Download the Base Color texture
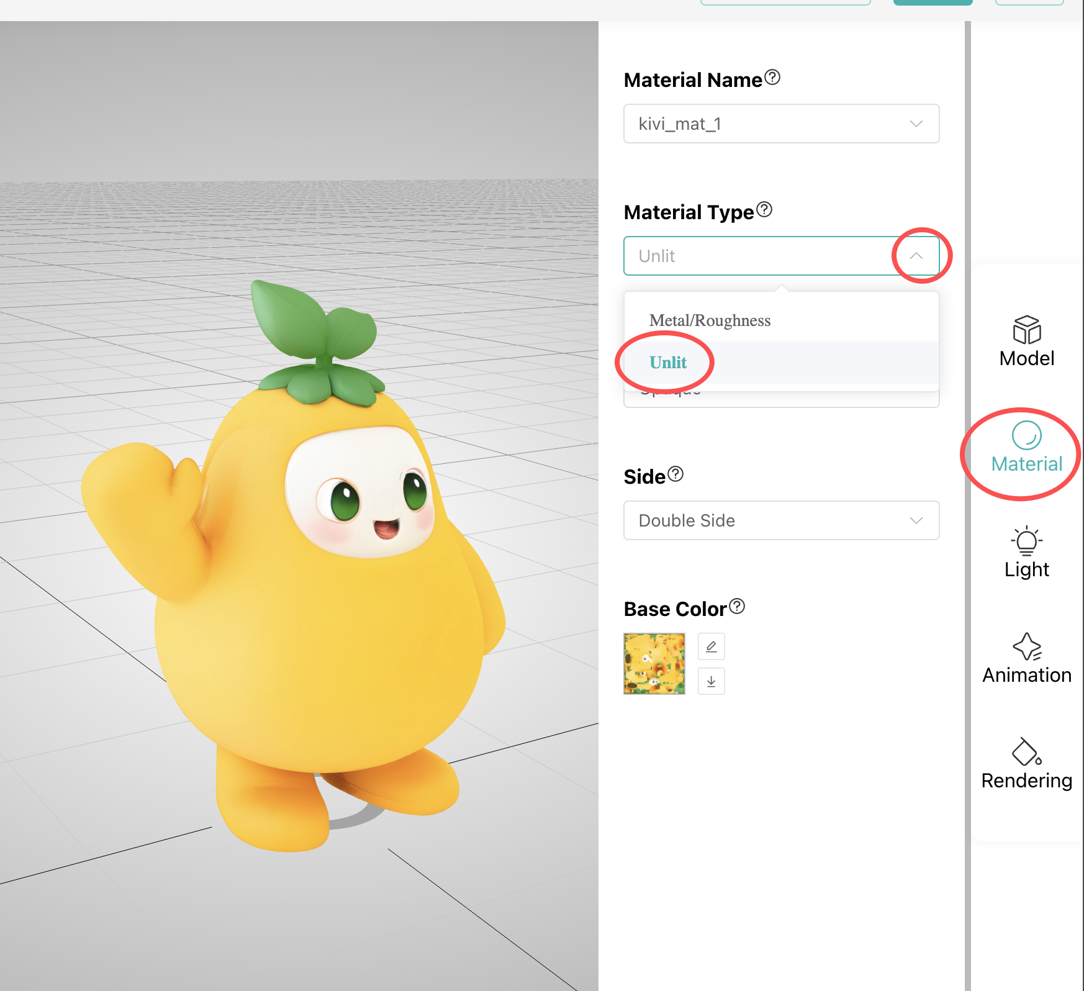 pyautogui.click(x=711, y=681)
